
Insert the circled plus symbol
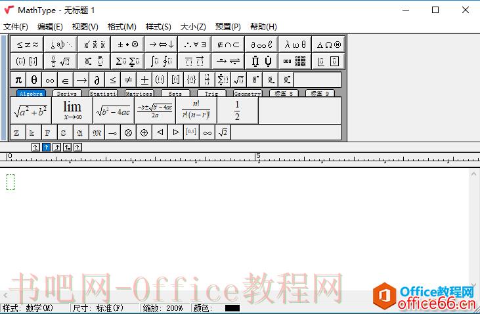[x=144, y=132]
